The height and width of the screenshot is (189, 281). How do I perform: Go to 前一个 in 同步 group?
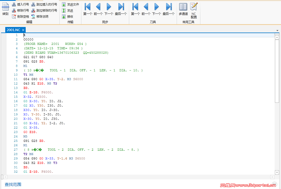(98, 9)
